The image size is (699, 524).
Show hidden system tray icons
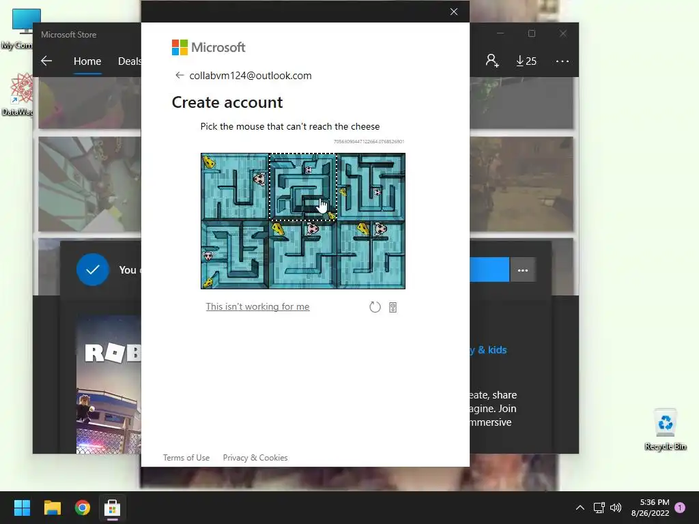tap(580, 508)
